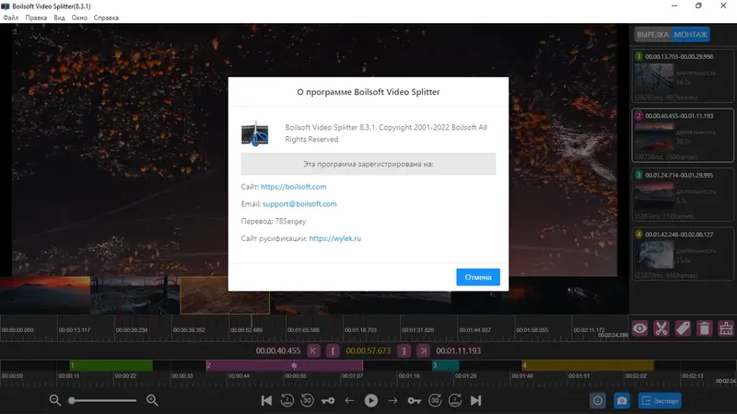Click yellow segment 4 on the timeline
This screenshot has width=737, height=414.
(x=588, y=365)
